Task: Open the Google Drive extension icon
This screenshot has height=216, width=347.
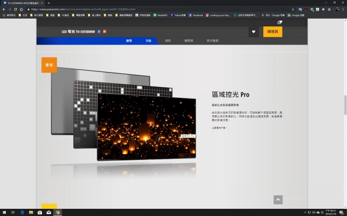Action: [329, 9]
